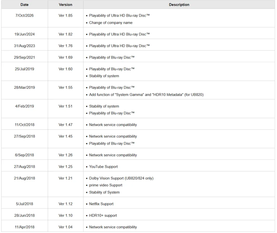Select the date 21/Aug/2018

point(24,178)
